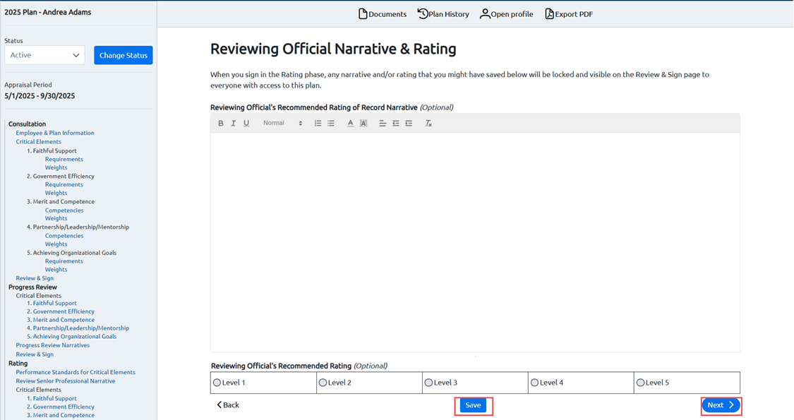
Task: Save the narrative and rating
Action: [x=473, y=405]
